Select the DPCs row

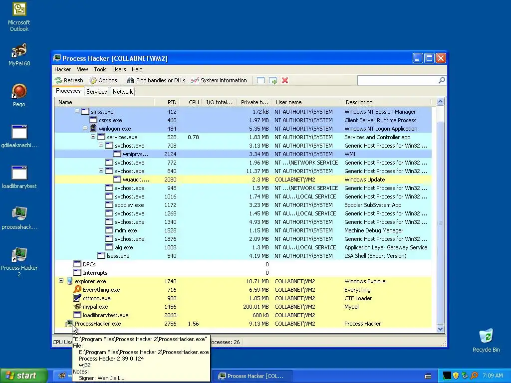click(243, 264)
